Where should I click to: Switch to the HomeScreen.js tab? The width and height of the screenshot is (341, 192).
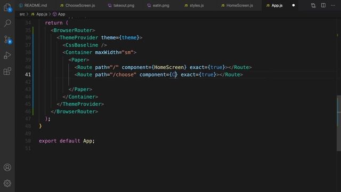coord(237,5)
